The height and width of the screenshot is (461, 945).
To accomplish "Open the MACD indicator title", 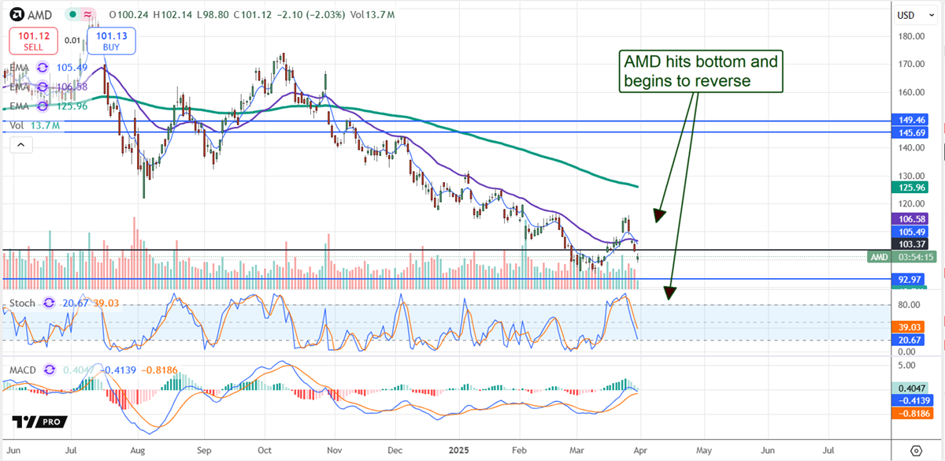I will (24, 368).
